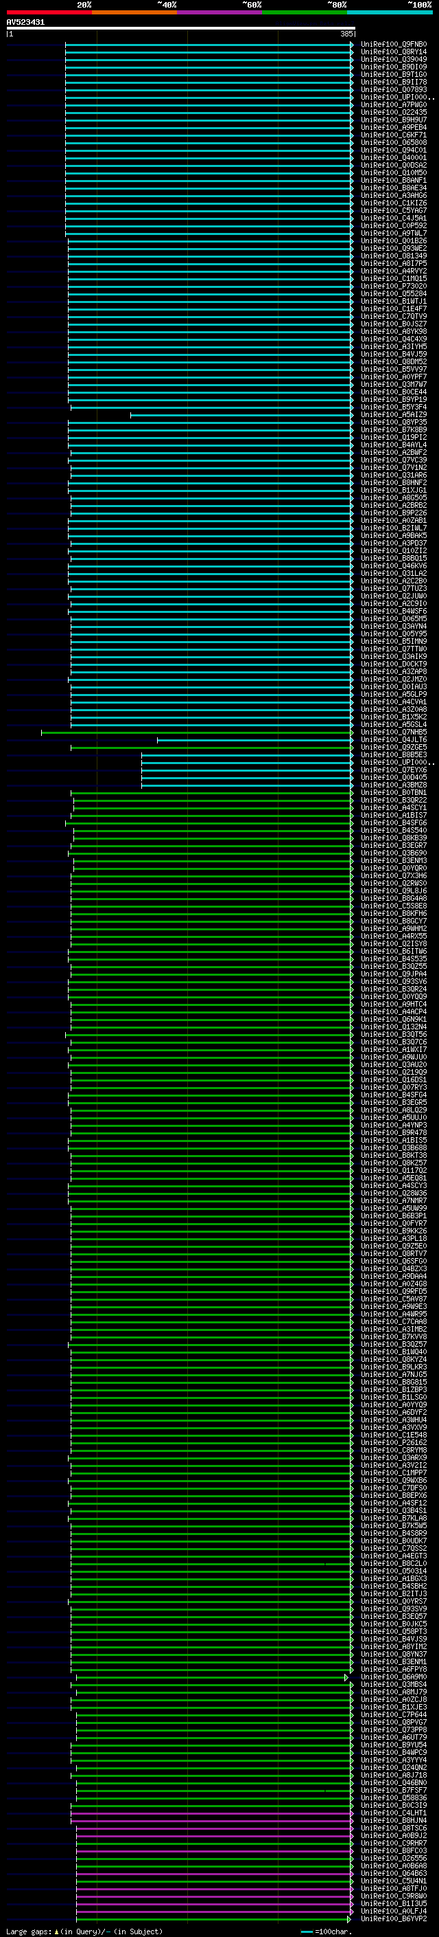Select hit label UniRef100_A9TWL7
The width and height of the screenshot is (439, 1937).
[x=394, y=234]
